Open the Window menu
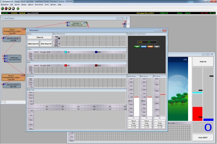This screenshot has height=144, width=217. [53, 5]
